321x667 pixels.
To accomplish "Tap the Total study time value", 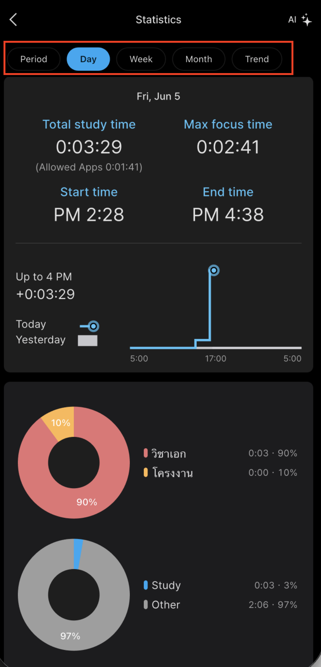I will click(89, 147).
